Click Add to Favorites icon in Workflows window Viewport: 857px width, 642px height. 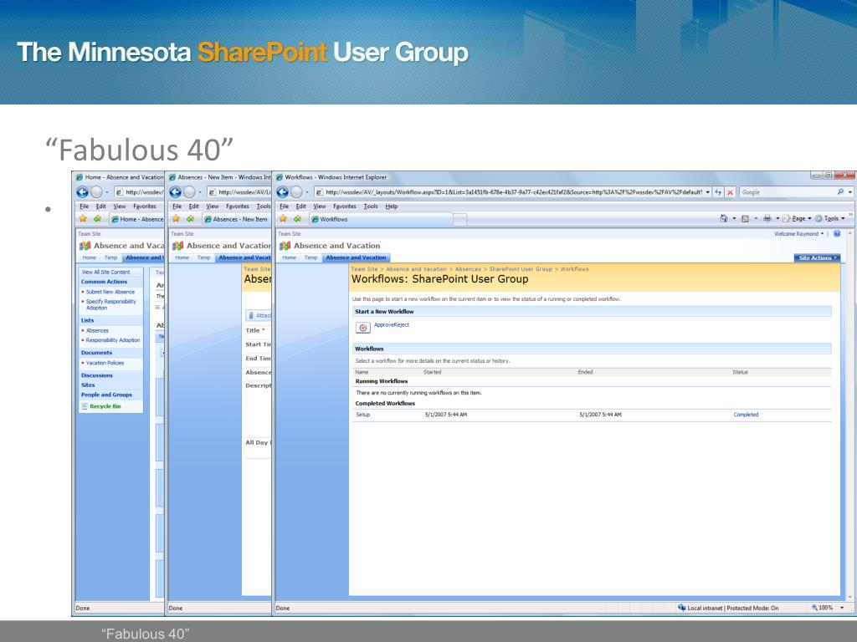[x=297, y=219]
